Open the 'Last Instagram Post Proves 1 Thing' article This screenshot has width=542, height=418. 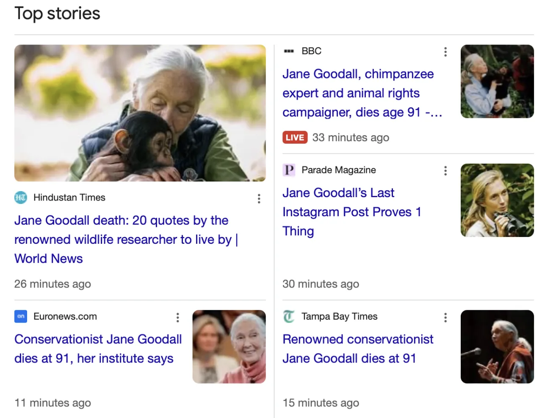click(x=351, y=212)
